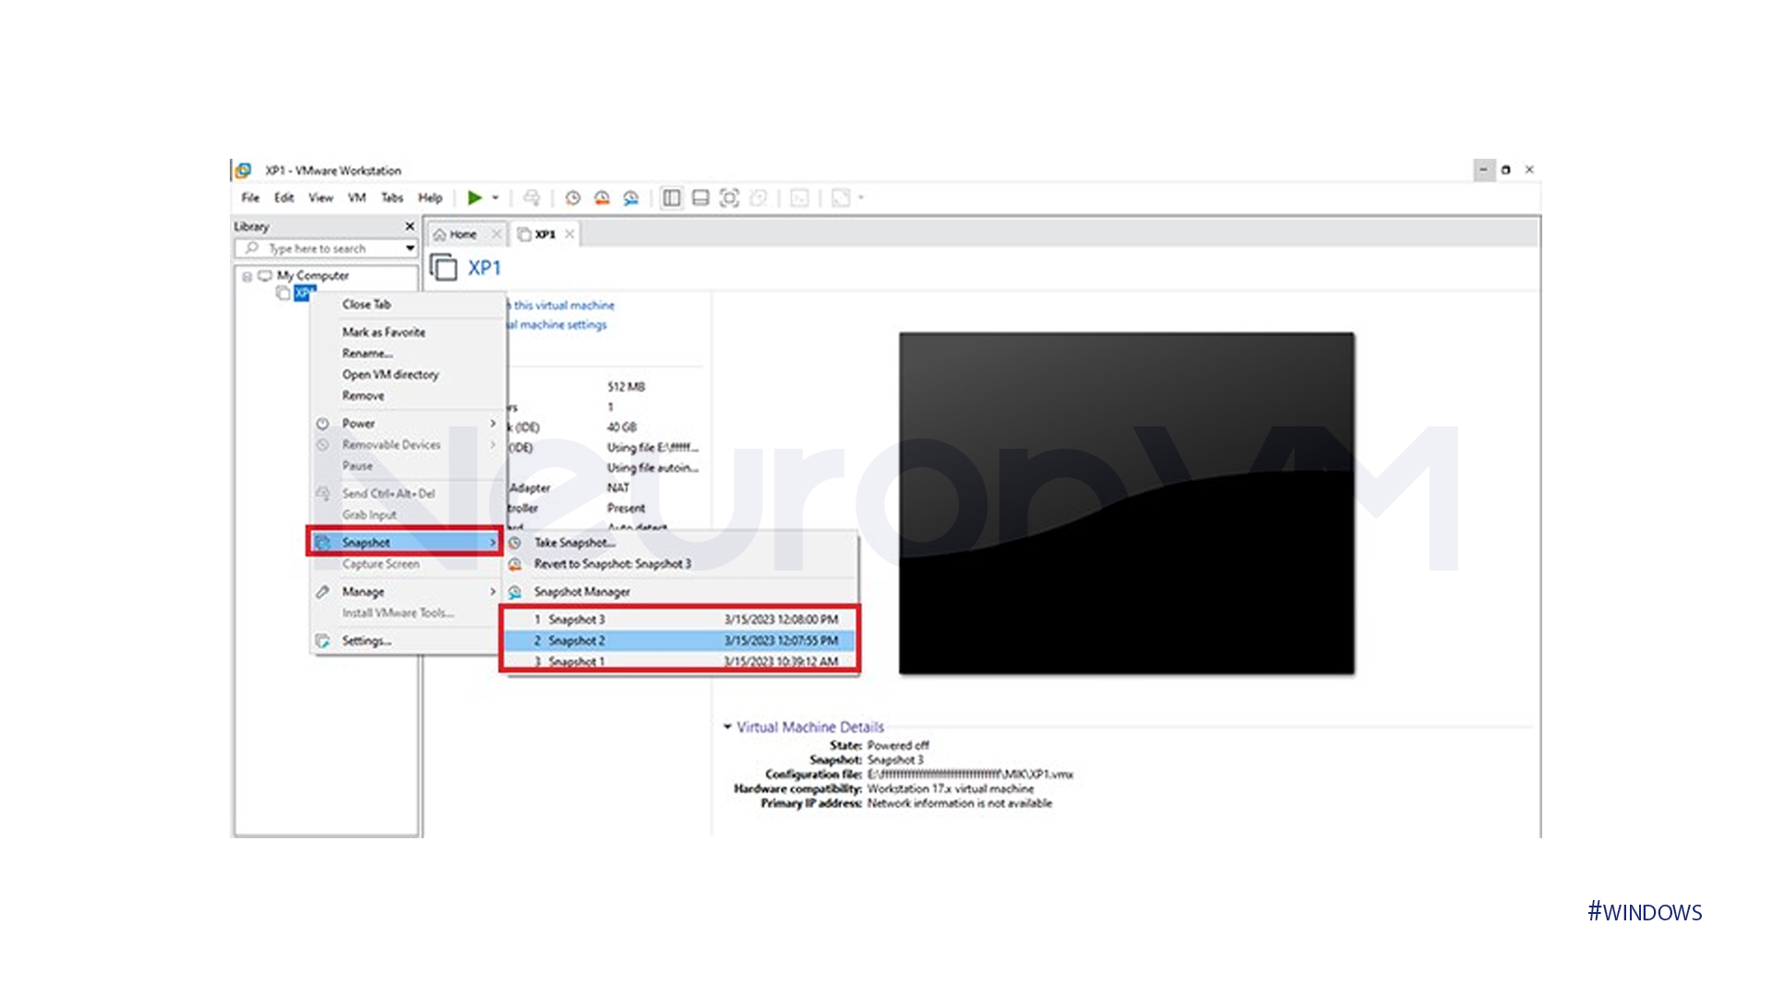Click the Unity mode toolbar icon
Viewport: 1772px width, 997px height.
coord(759,198)
